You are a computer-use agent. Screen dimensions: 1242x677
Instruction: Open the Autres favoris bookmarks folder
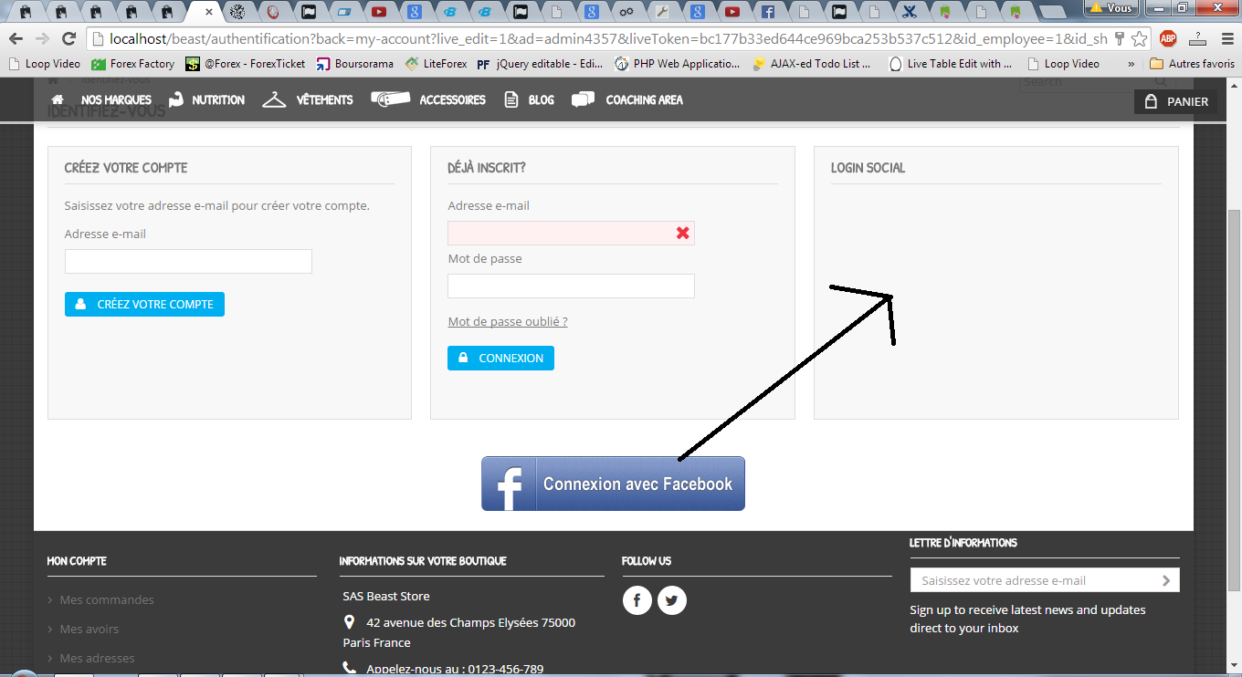pyautogui.click(x=1192, y=64)
